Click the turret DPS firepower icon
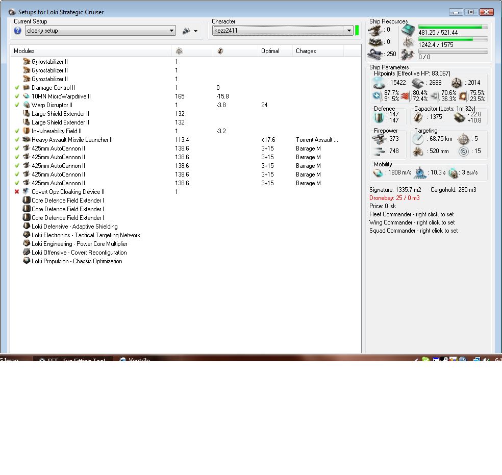The height and width of the screenshot is (475, 502). pos(380,139)
